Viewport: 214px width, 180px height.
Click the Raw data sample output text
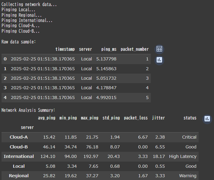[x=19, y=41]
